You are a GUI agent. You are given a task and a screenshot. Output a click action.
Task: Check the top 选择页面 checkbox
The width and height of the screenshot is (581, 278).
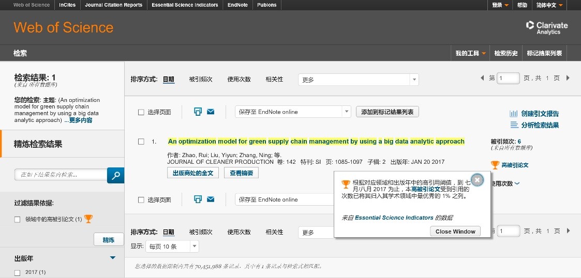point(141,112)
